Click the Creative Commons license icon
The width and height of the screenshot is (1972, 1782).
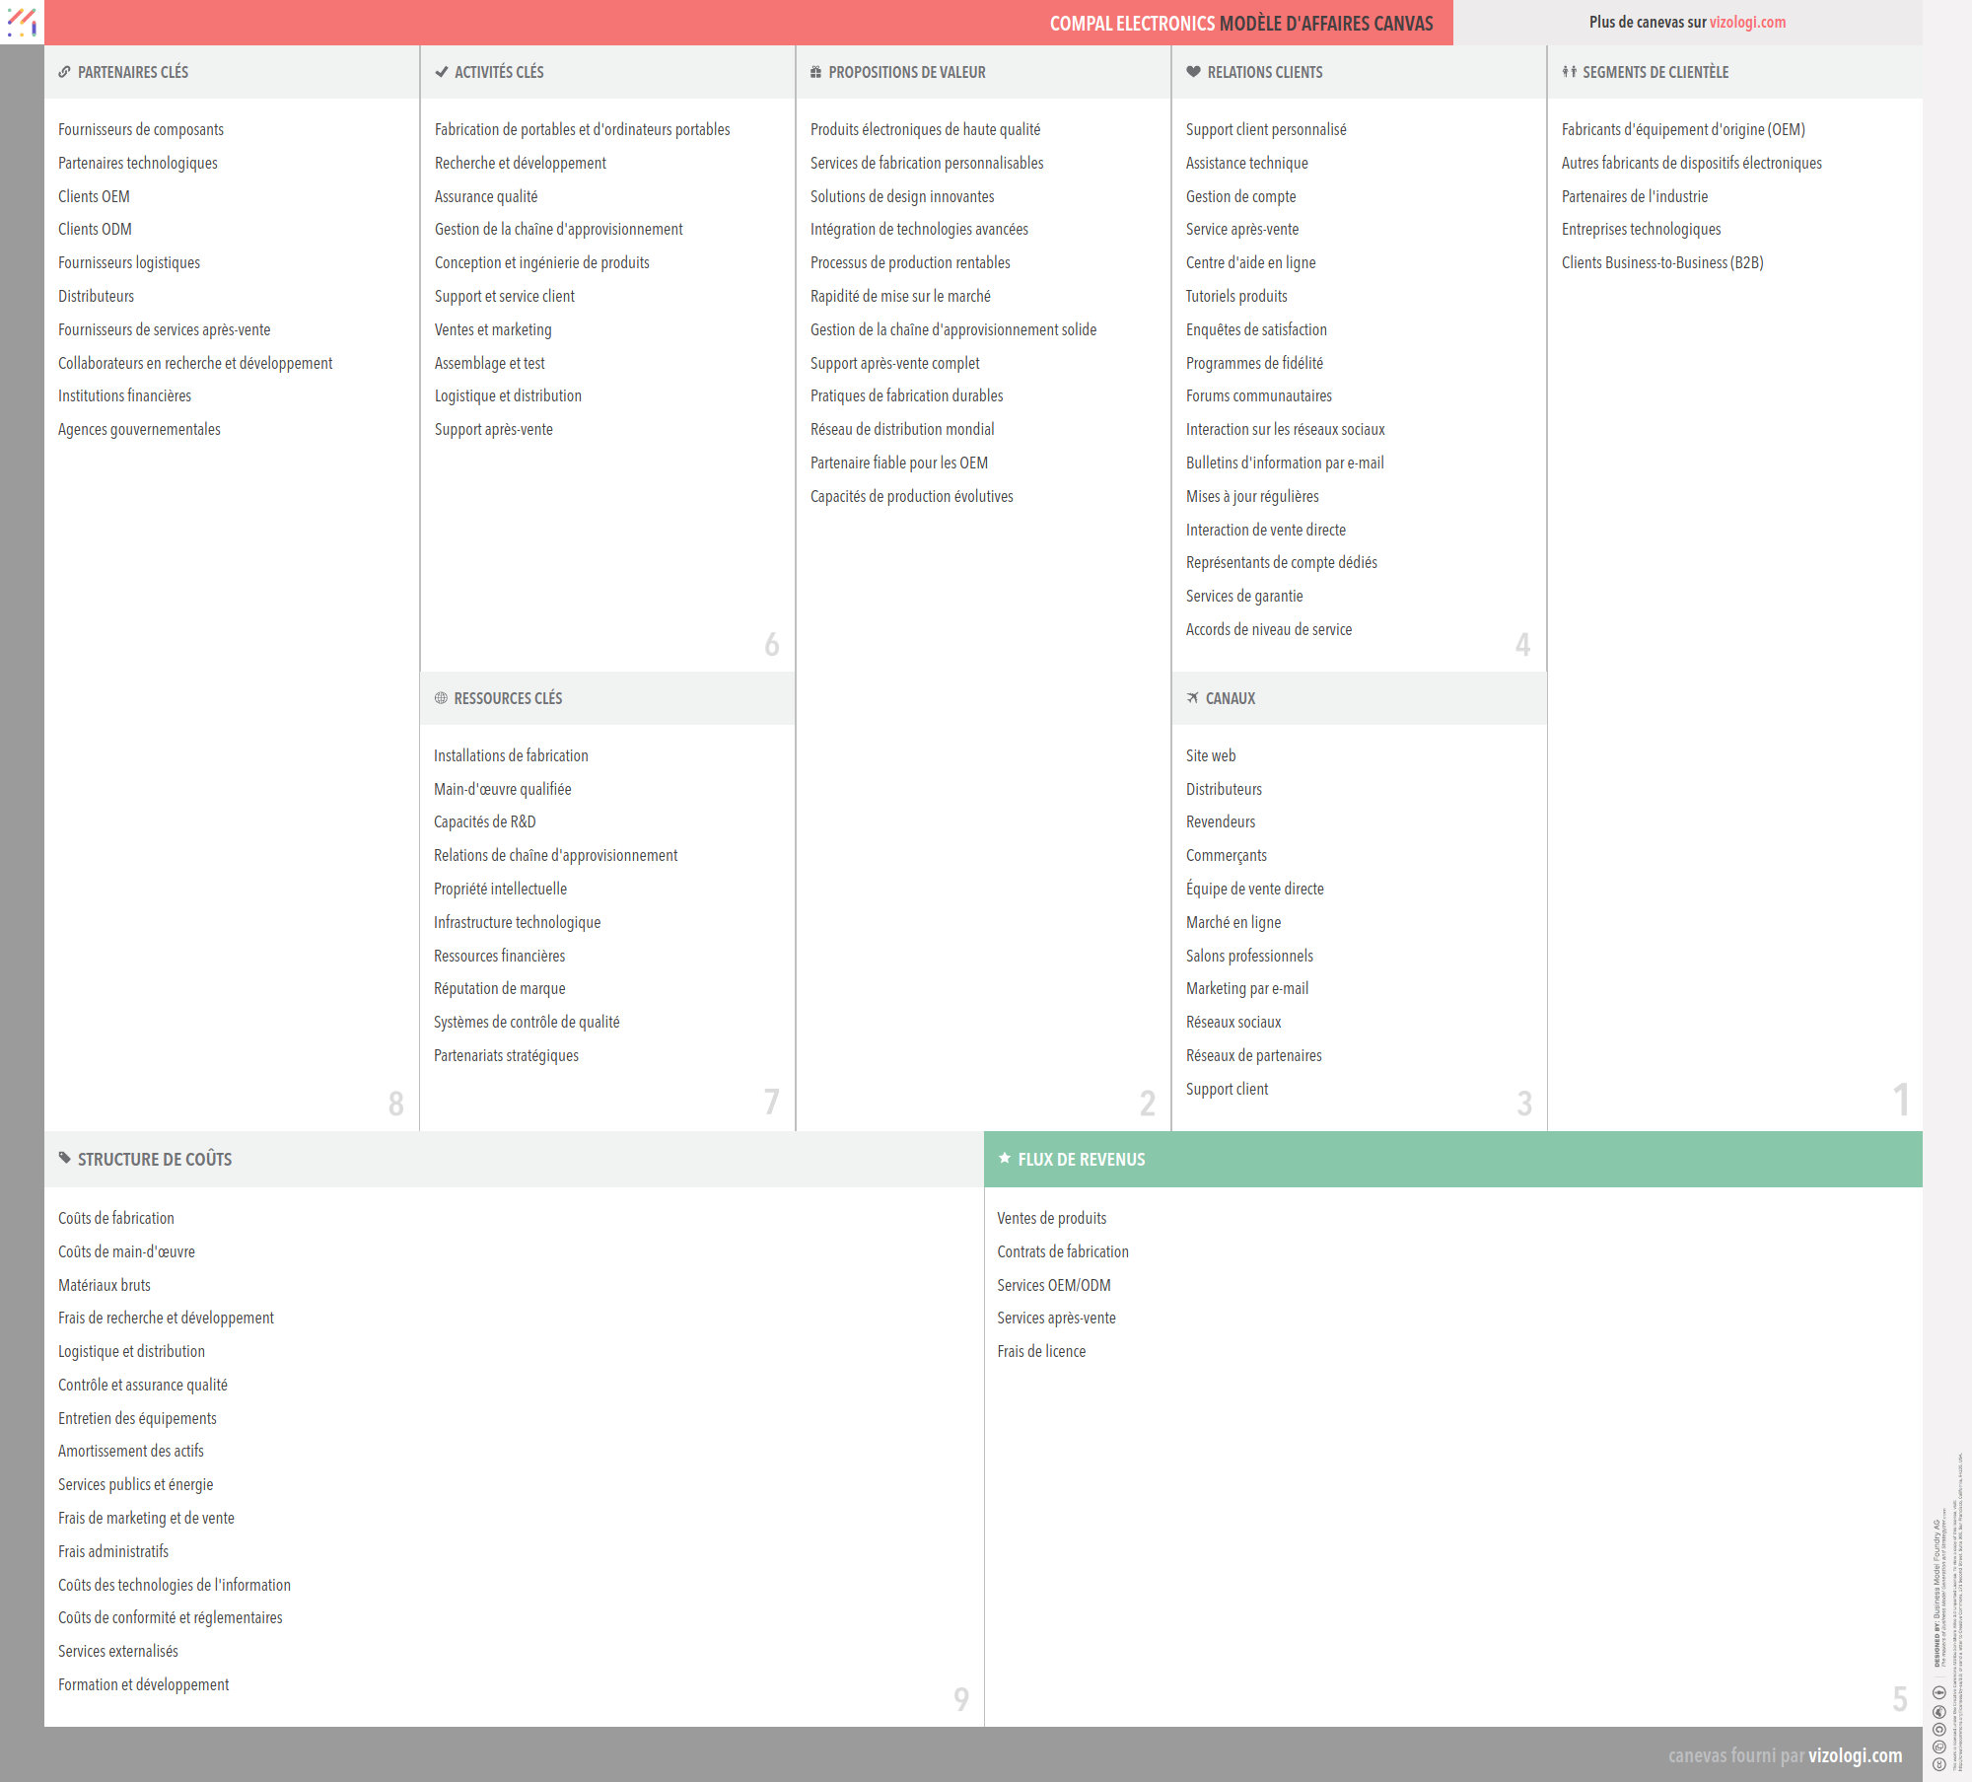pos(1938,1762)
